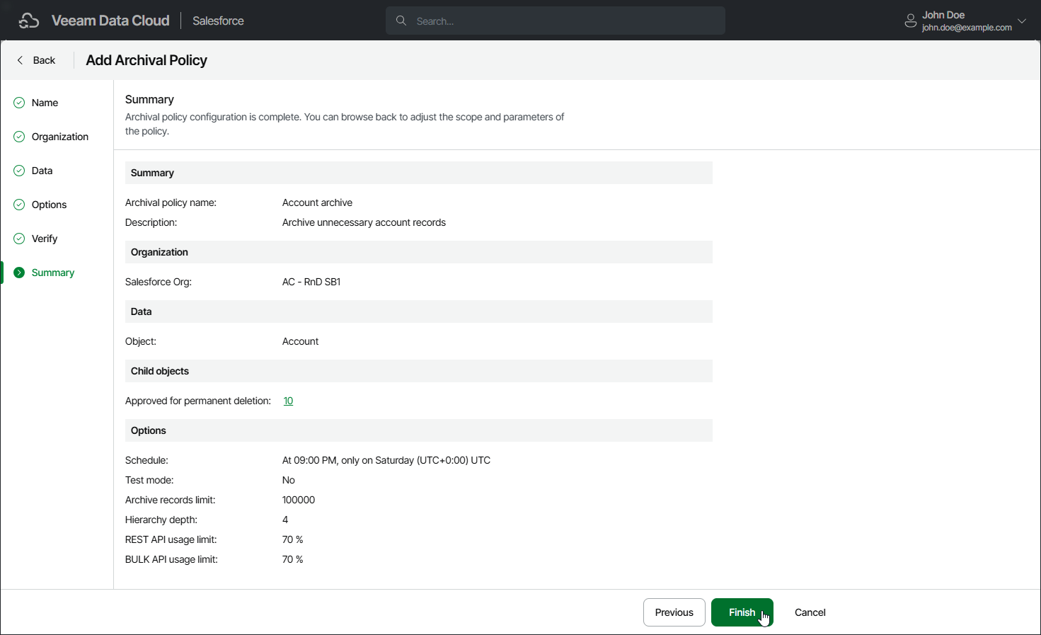The image size is (1041, 635).
Task: Click the Back arrow chevron icon
Action: (x=20, y=60)
